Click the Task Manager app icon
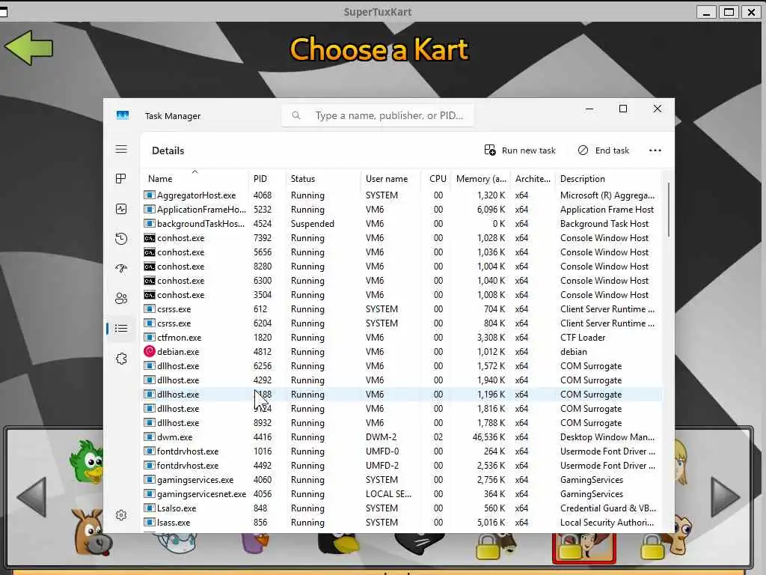This screenshot has height=575, width=766. [123, 115]
